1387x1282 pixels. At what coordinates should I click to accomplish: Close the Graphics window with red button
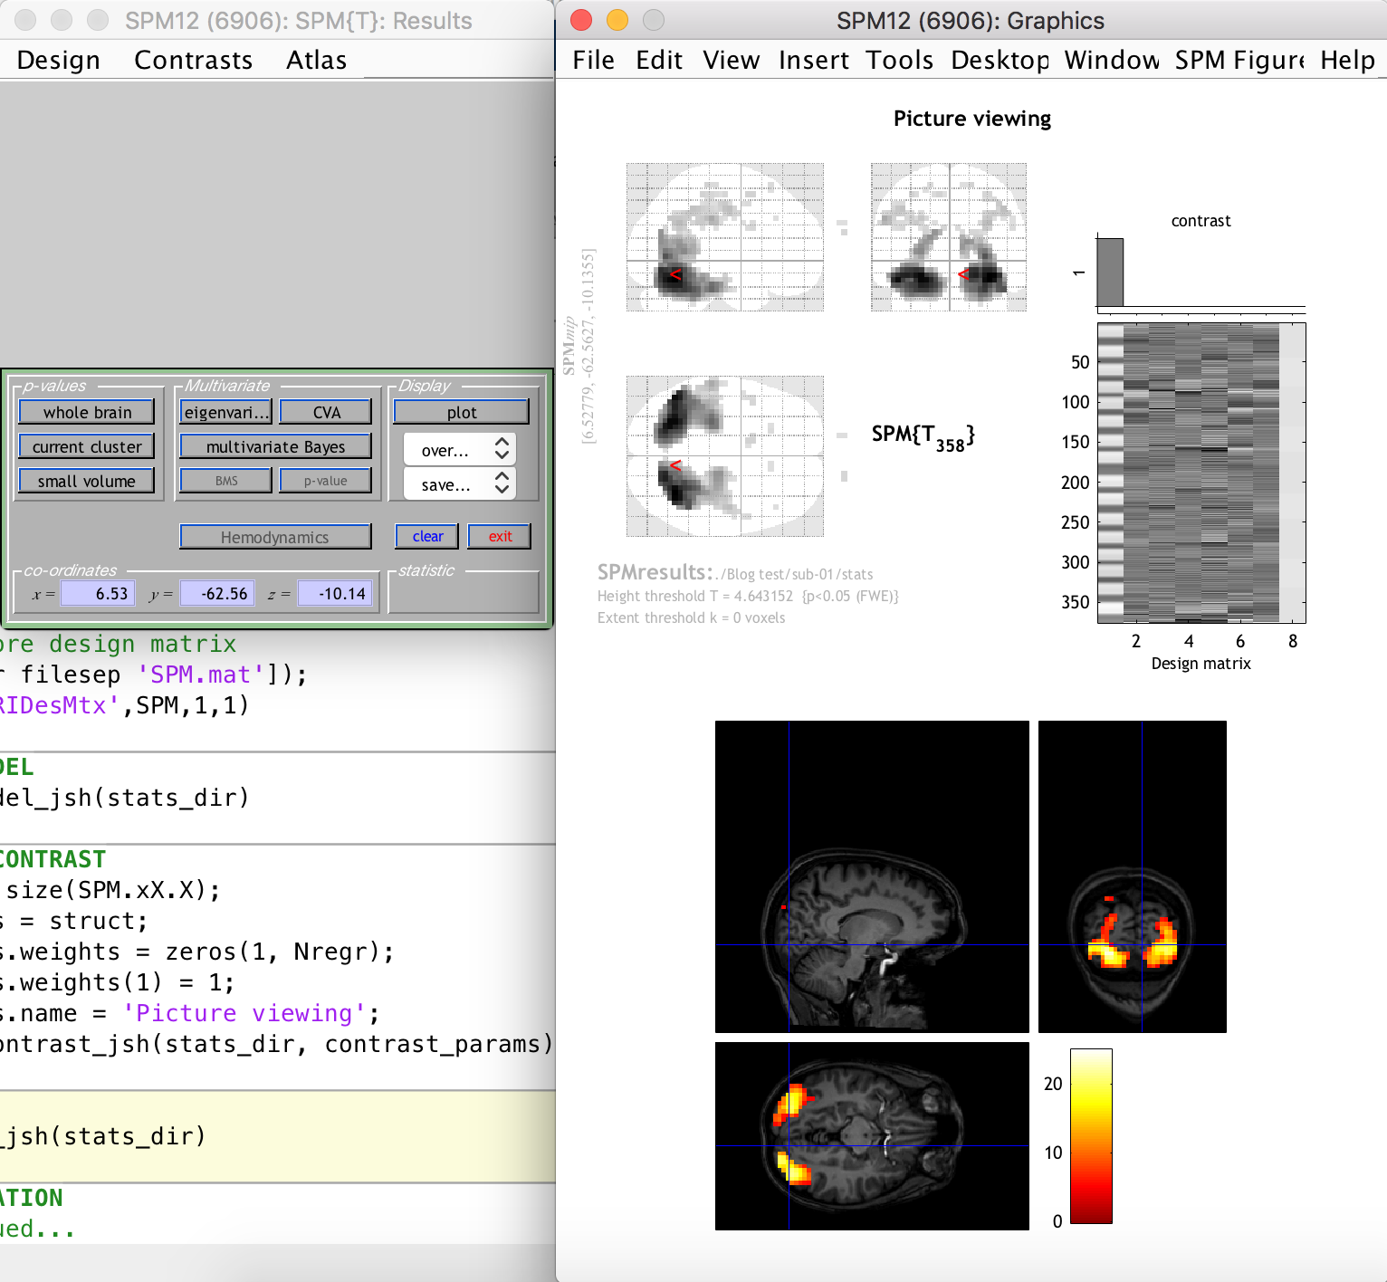tap(582, 20)
